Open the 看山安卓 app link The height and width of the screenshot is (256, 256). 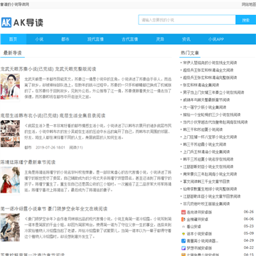point(194,226)
